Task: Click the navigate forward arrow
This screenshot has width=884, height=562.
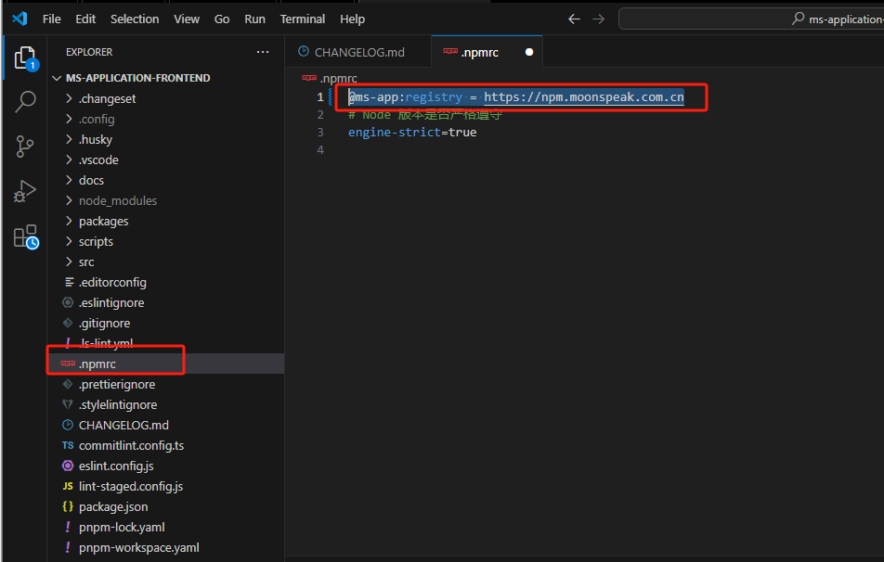Action: pyautogui.click(x=599, y=19)
